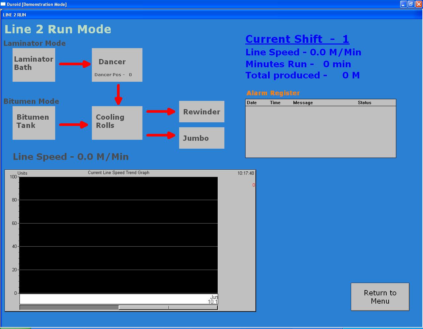Click the Message column header in Alarm Register
Viewport: 423px width, 329px height.
tap(303, 103)
